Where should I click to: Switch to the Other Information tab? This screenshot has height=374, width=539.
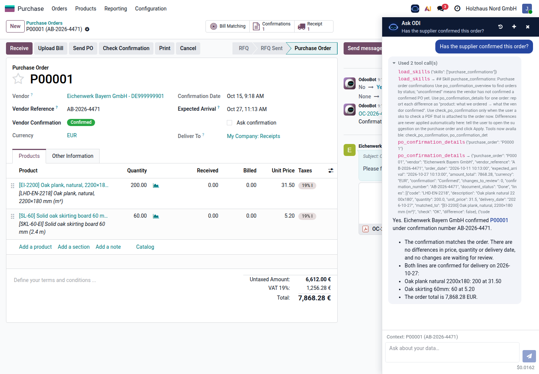[x=73, y=156]
